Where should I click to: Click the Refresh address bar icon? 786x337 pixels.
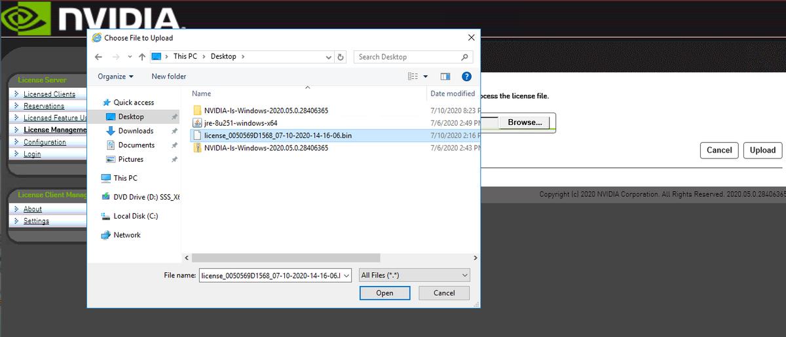[341, 57]
